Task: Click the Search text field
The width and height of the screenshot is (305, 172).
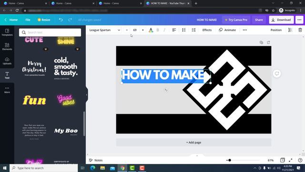Action: click(x=50, y=32)
